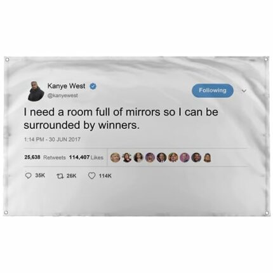
Task: Click the 26K retweet count
Action: 72,176
